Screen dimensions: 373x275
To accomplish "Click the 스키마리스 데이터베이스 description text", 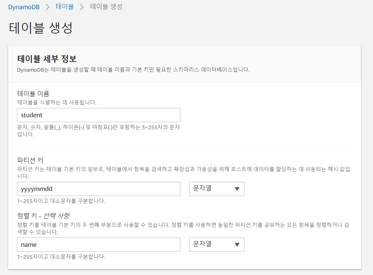I will point(133,70).
